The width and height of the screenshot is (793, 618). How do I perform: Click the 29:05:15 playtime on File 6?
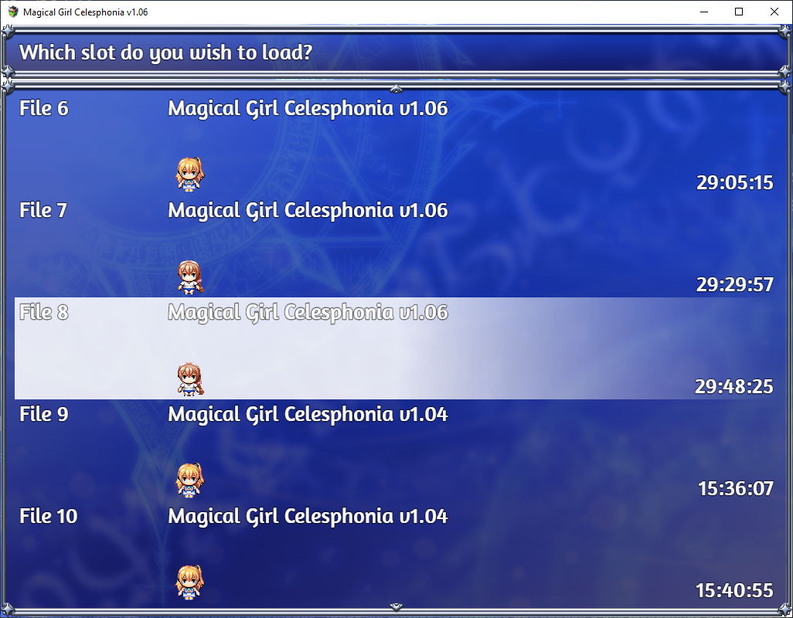coord(735,182)
